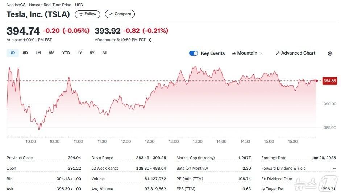Screen dimensions: 341x196
Task: Click the star icon in Follow
Action: point(81,14)
